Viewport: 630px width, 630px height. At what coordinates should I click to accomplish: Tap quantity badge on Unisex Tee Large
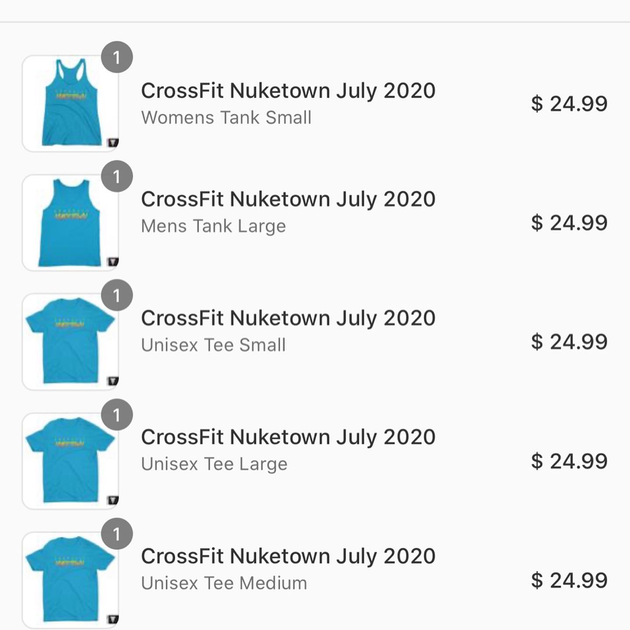click(117, 414)
